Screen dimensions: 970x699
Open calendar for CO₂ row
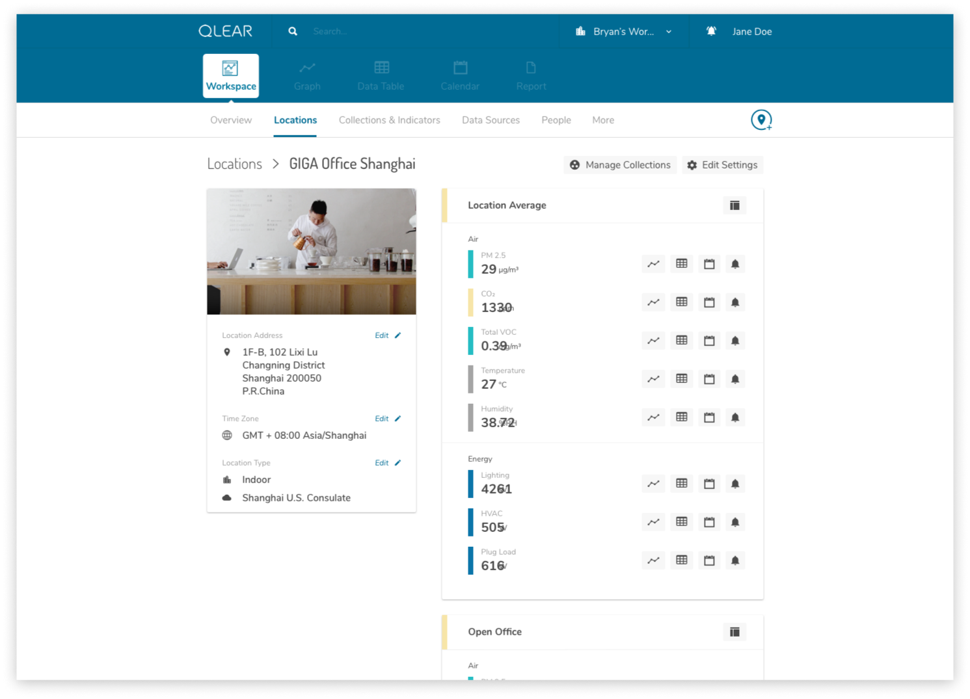(x=709, y=302)
